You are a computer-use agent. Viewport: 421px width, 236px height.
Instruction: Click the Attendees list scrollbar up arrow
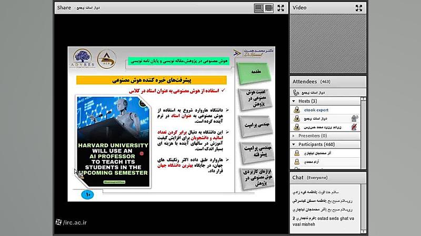click(x=364, y=99)
